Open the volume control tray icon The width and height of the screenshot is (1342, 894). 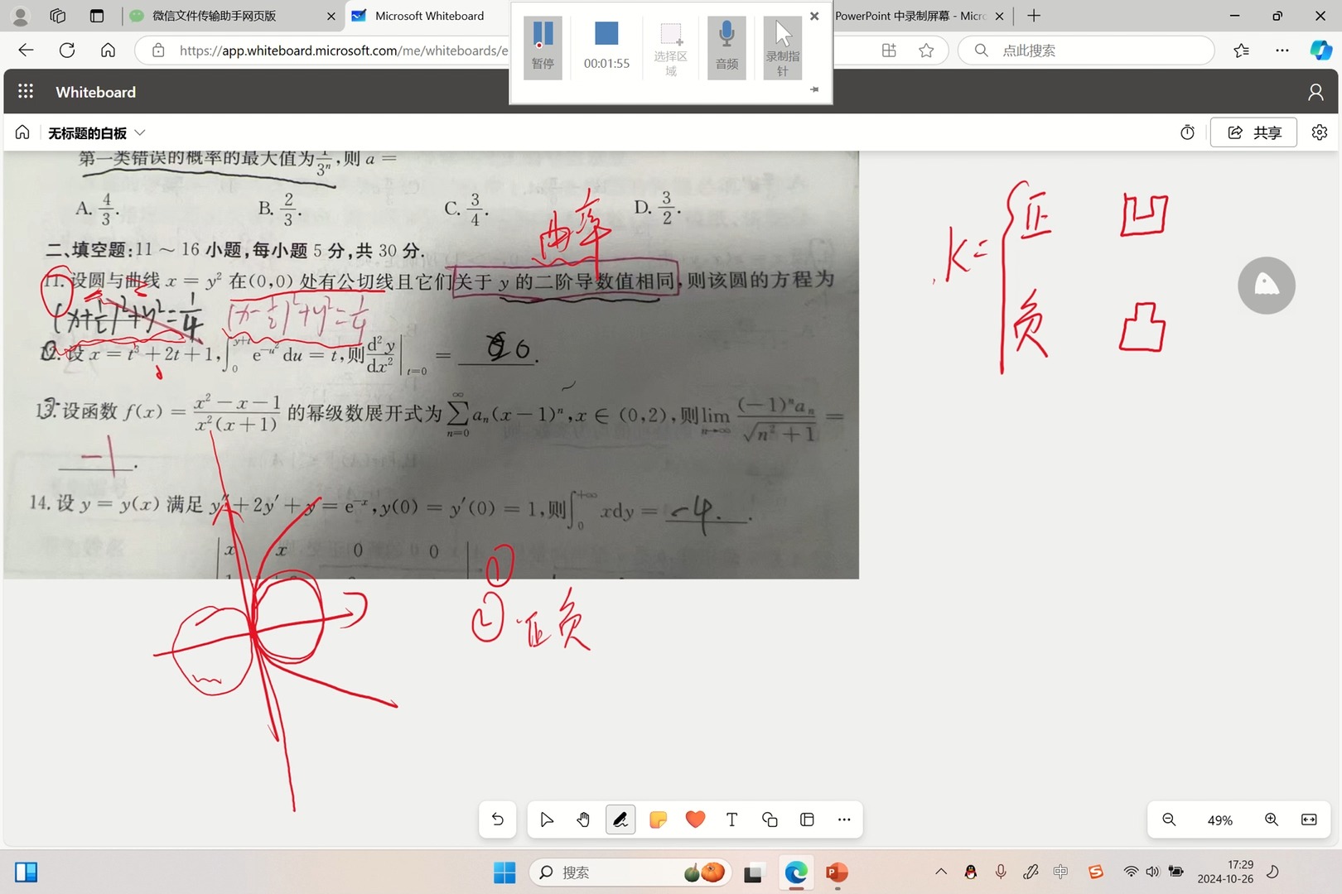(1152, 871)
